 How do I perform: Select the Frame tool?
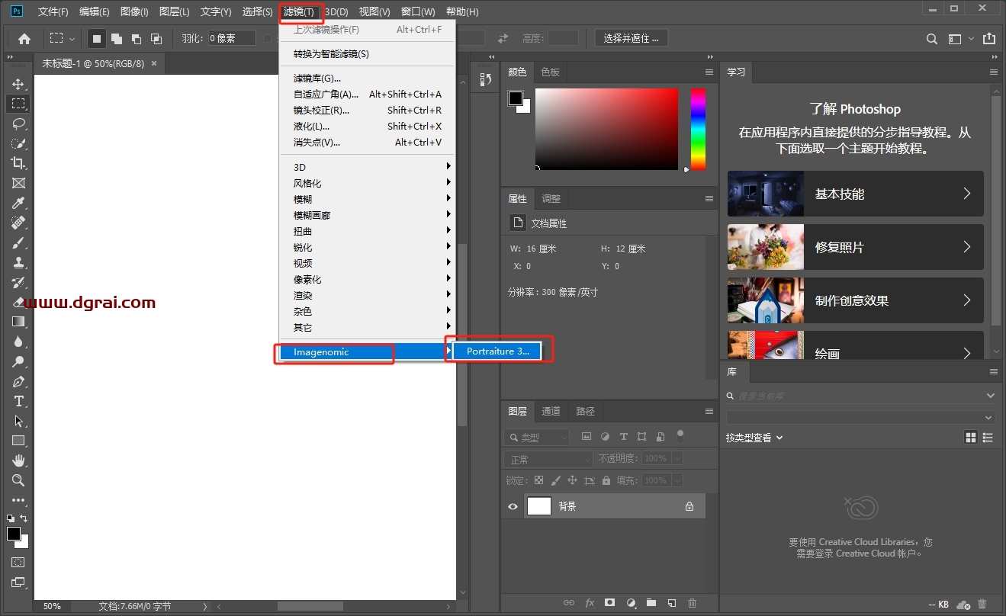coord(18,183)
